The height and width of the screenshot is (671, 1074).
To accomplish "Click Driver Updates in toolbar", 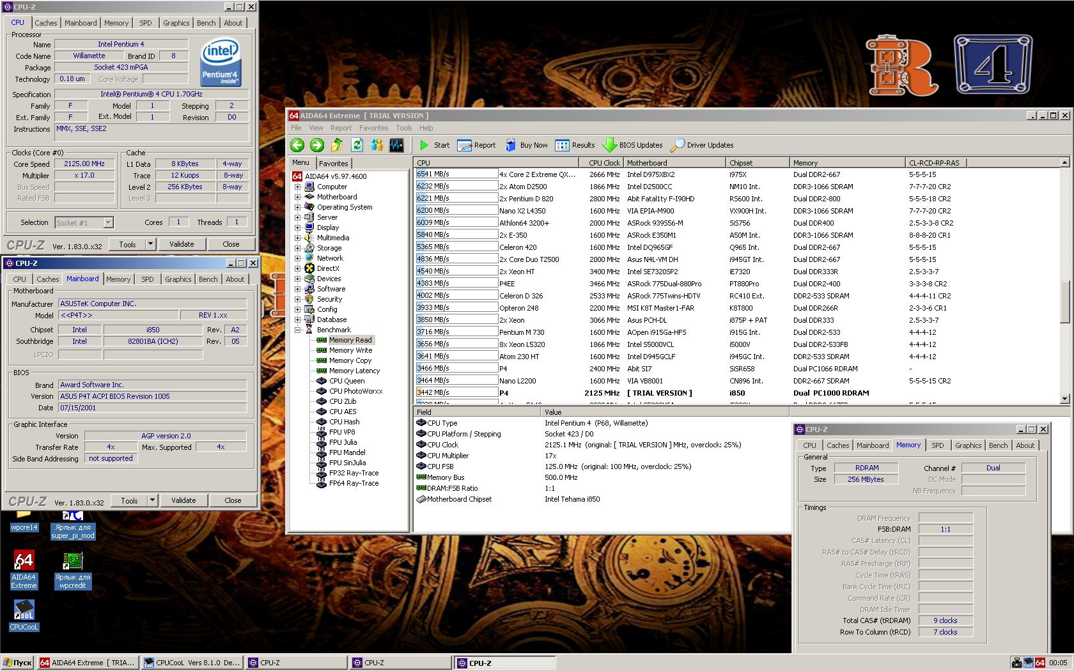I will pyautogui.click(x=702, y=145).
